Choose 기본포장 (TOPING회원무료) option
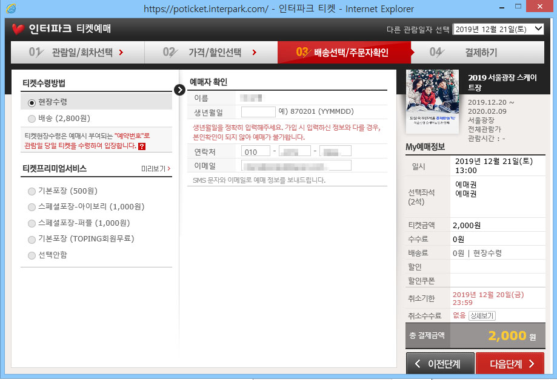 [x=32, y=239]
